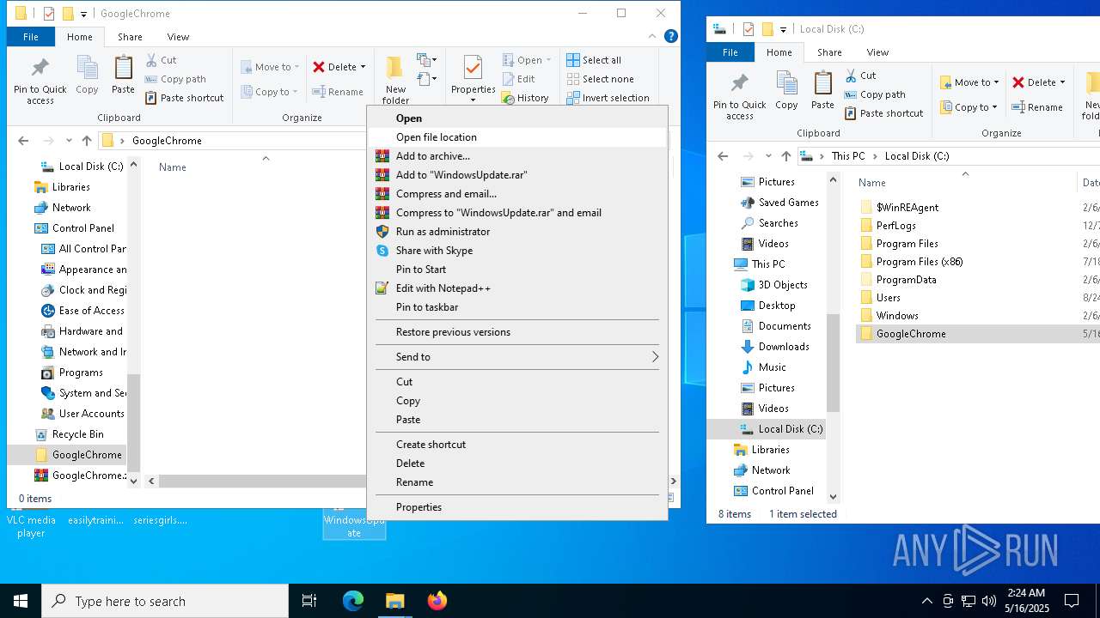Image resolution: width=1100 pixels, height=618 pixels.
Task: Choose Add to archive in context menu
Action: tap(517, 156)
